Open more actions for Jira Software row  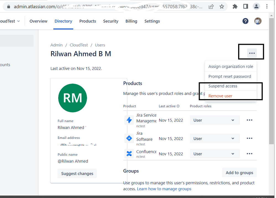point(249,138)
